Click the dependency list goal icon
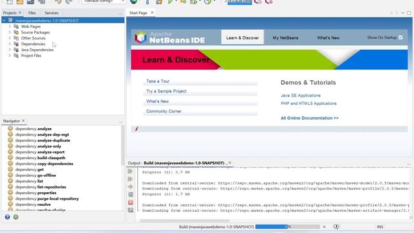This screenshot has height=233, width=414. (10, 181)
